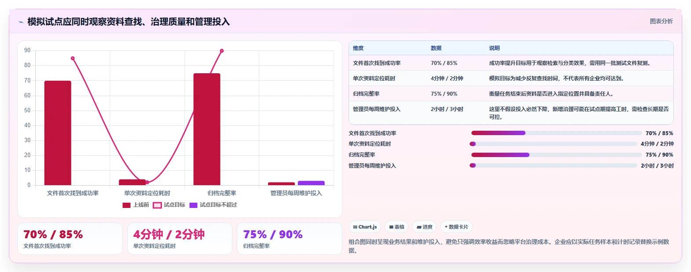Click the 75% / 90% value beside progress bar
The image size is (691, 272).
659,155
